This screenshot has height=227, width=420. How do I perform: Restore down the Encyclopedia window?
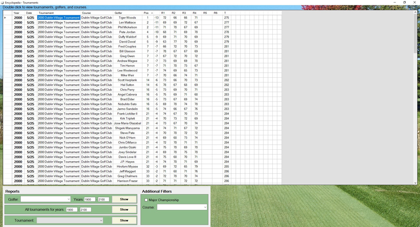click(x=404, y=2)
